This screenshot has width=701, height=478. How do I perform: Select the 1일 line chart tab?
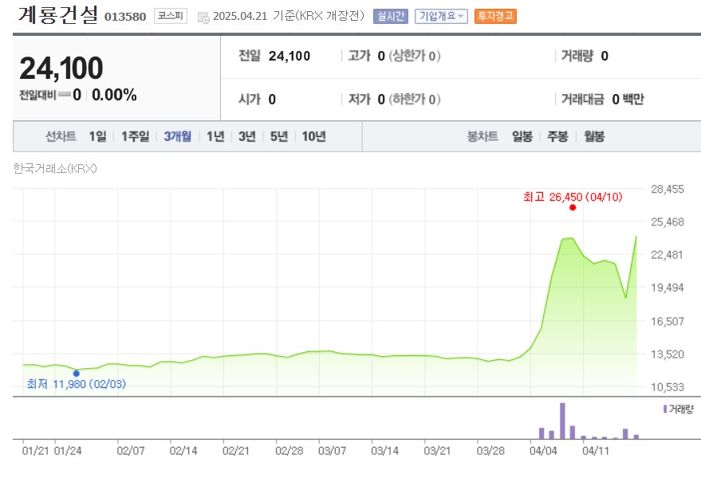coord(97,136)
